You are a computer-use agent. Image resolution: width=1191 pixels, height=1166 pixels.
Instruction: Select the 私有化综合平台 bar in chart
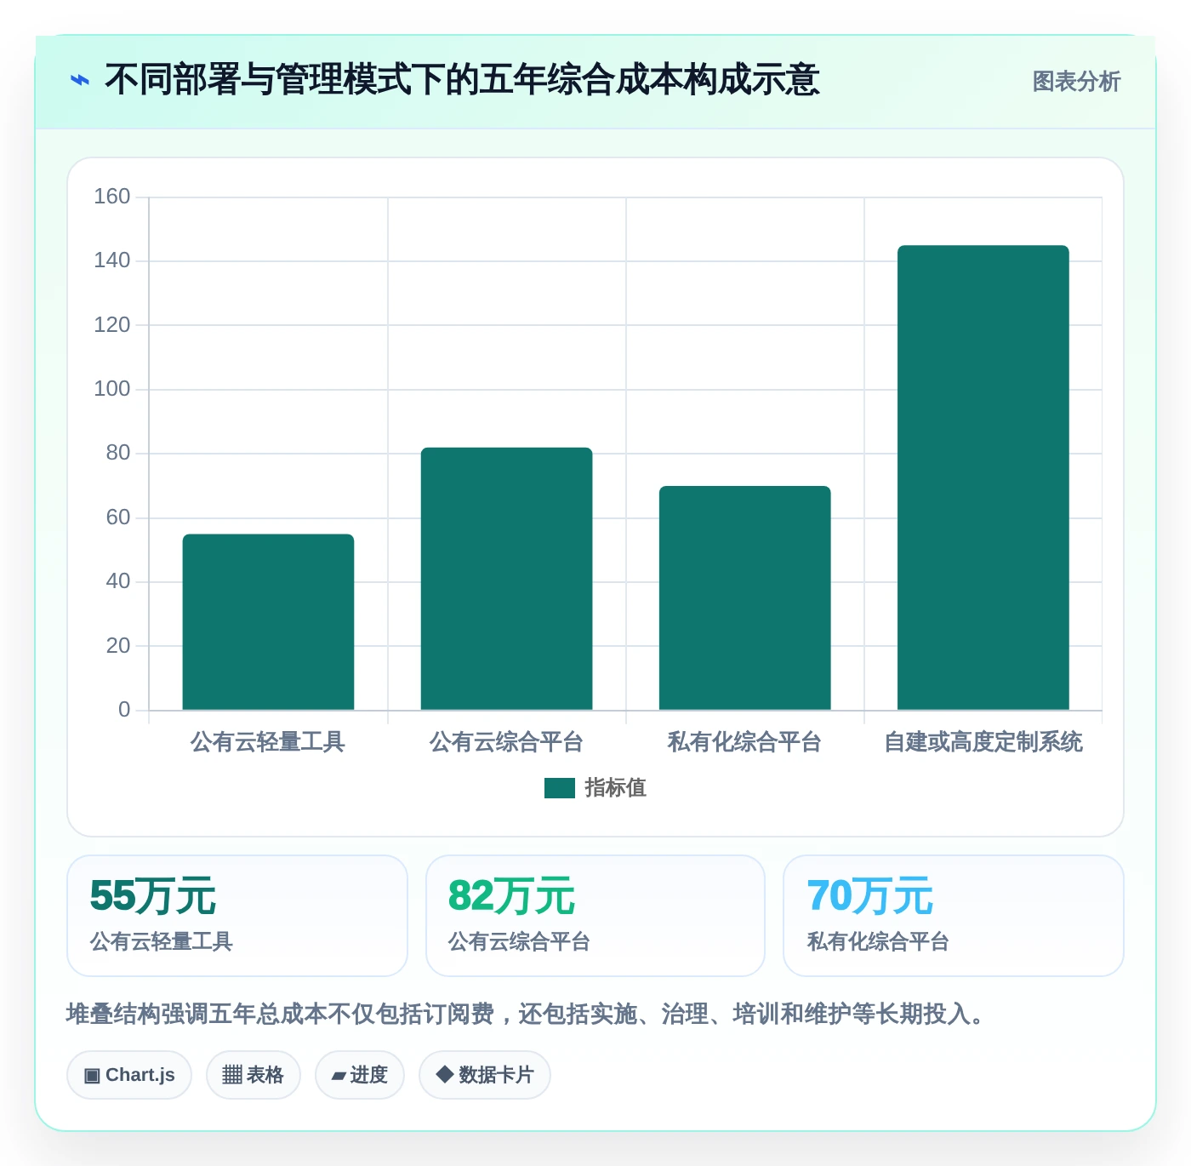744,598
